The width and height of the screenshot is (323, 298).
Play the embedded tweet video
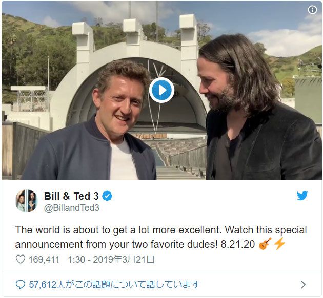[x=161, y=90]
